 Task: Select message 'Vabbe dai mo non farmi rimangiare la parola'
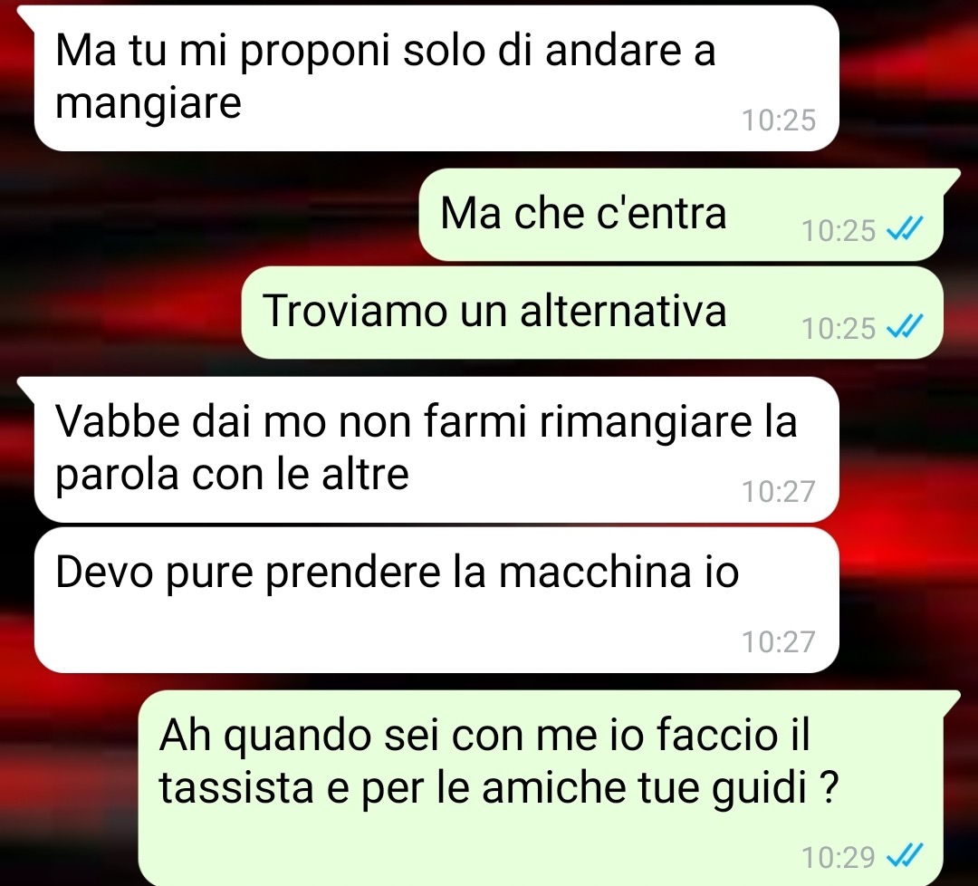[x=436, y=449]
